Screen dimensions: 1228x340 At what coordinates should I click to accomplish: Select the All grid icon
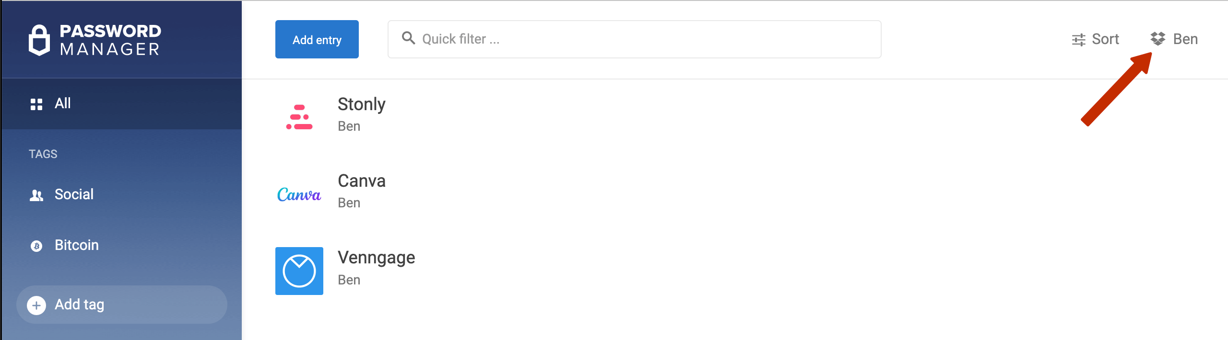36,104
